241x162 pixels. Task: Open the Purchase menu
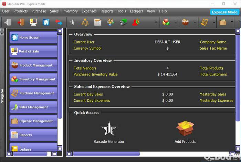39,11
